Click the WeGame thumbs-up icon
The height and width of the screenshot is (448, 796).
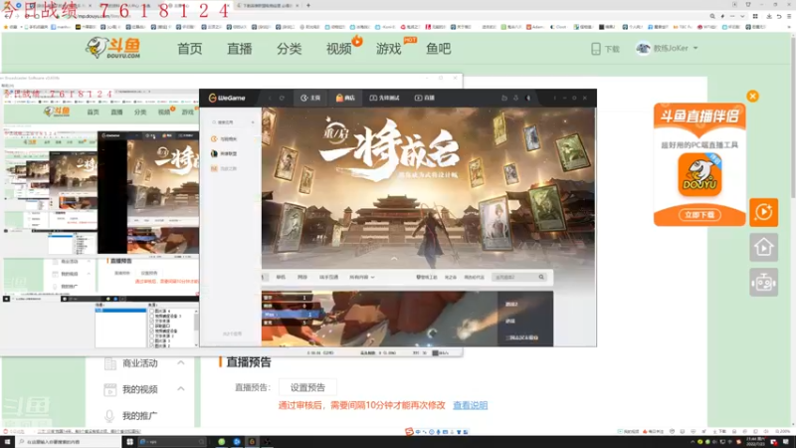tap(504, 98)
